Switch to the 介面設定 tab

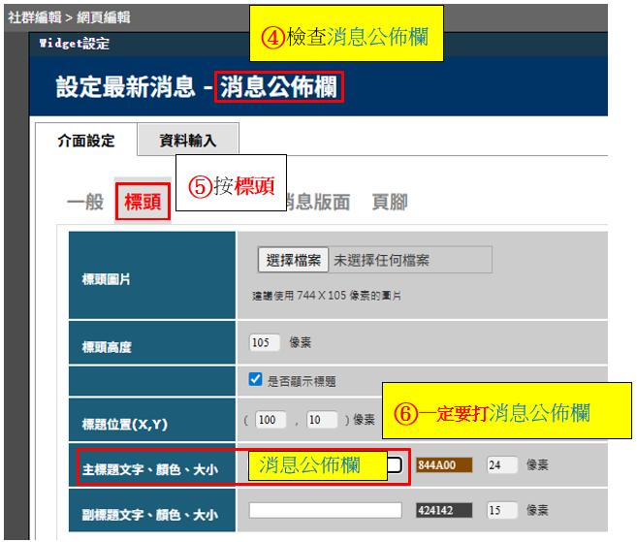(85, 141)
